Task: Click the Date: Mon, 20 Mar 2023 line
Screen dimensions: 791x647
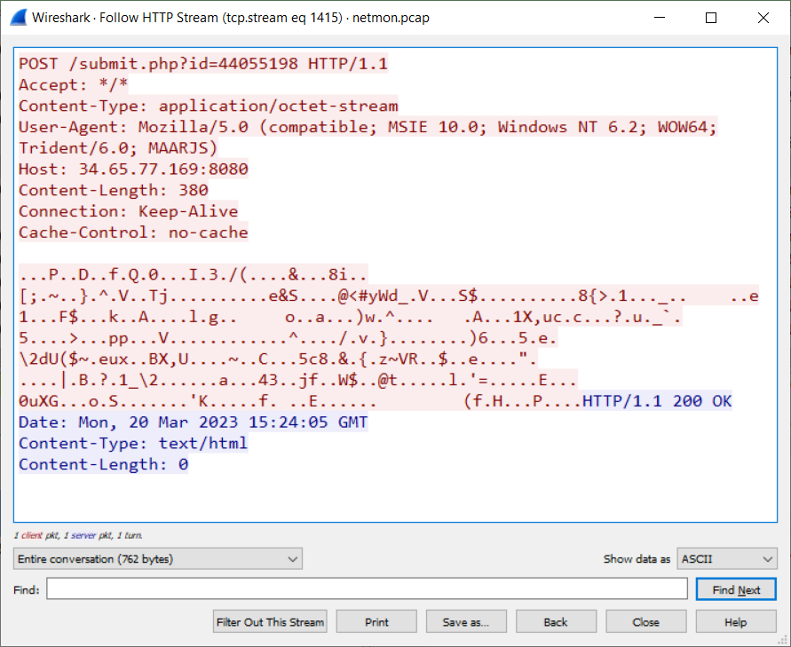Action: coord(194,422)
